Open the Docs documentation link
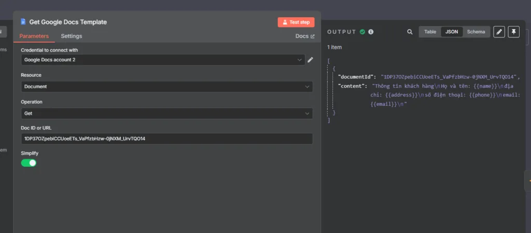Image resolution: width=531 pixels, height=233 pixels. (305, 36)
